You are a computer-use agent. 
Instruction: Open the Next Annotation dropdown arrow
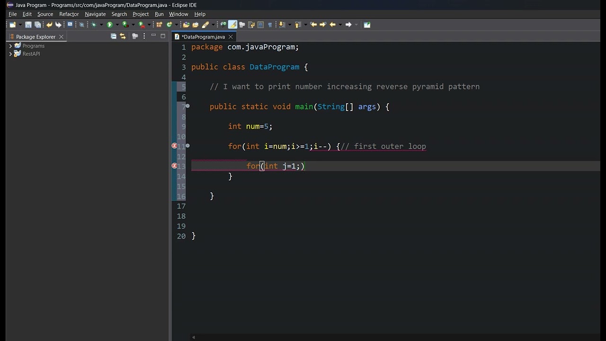pos(290,25)
